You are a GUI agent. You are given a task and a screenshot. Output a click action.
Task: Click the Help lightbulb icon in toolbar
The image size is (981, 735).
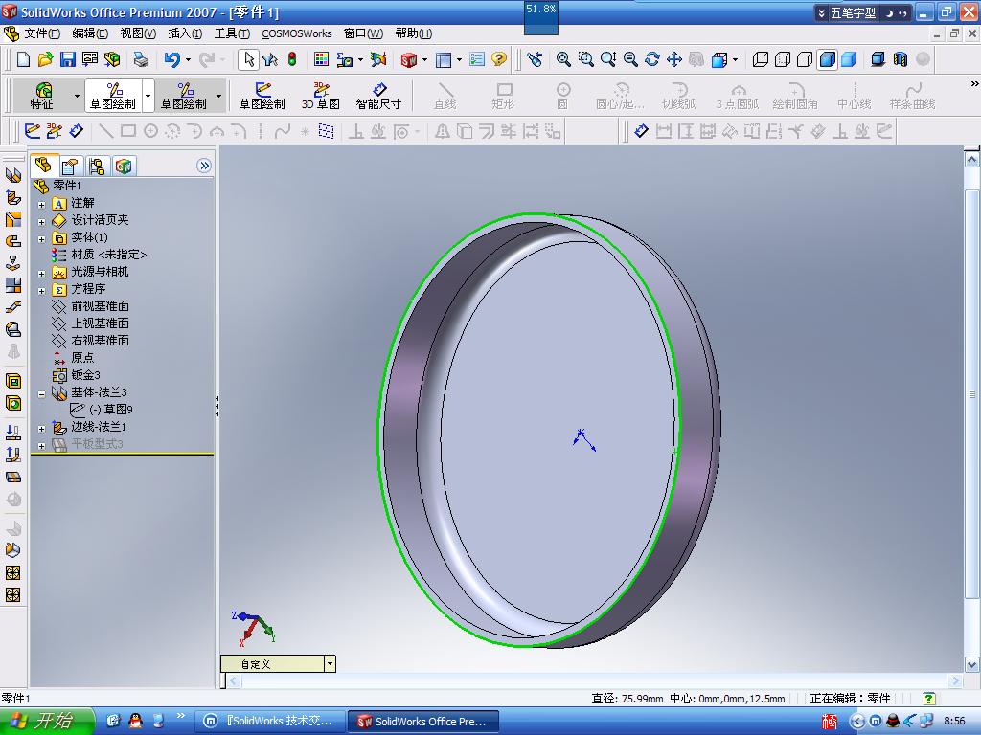tap(498, 59)
